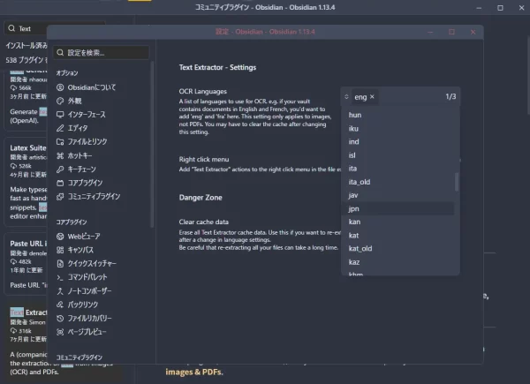The width and height of the screenshot is (530, 384).
Task: Choose isl in the OCR language list
Action: tap(397, 155)
